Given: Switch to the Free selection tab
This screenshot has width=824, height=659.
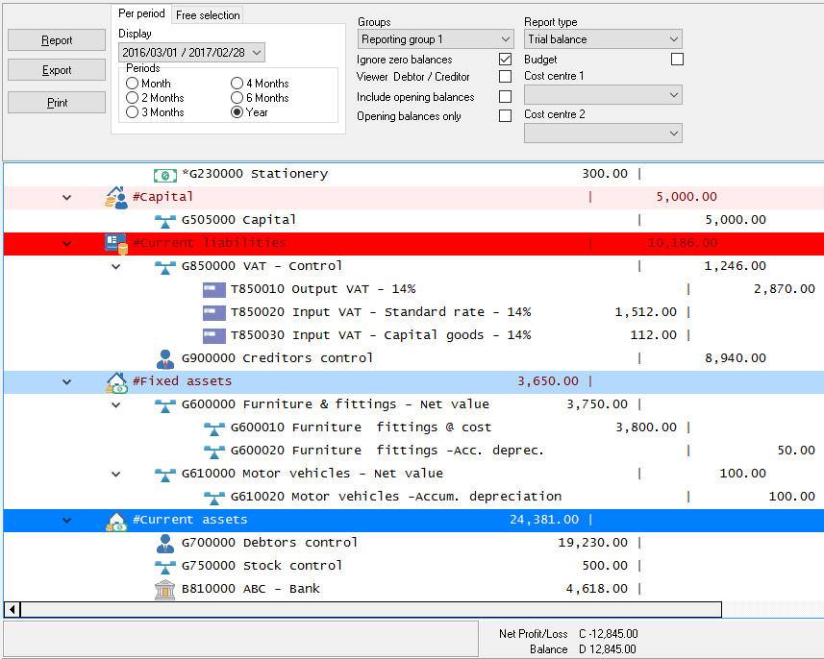Looking at the screenshot, I should [x=207, y=15].
